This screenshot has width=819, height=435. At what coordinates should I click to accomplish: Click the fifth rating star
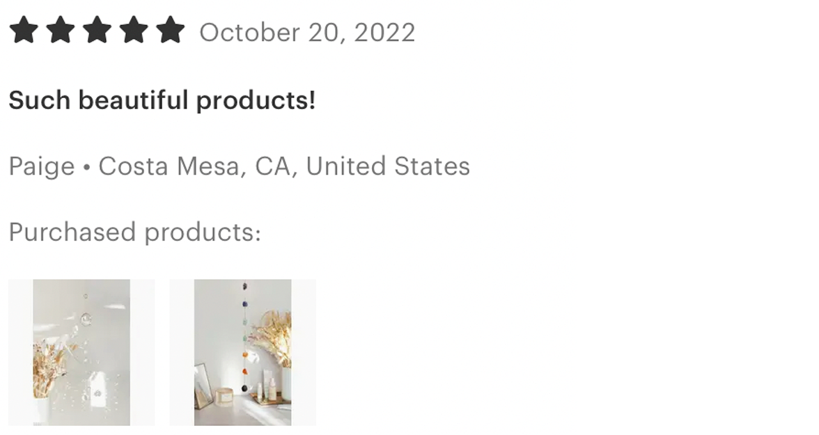(170, 30)
